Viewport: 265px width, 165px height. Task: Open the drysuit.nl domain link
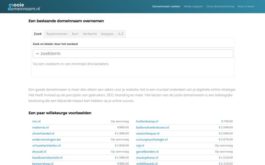coord(39,152)
